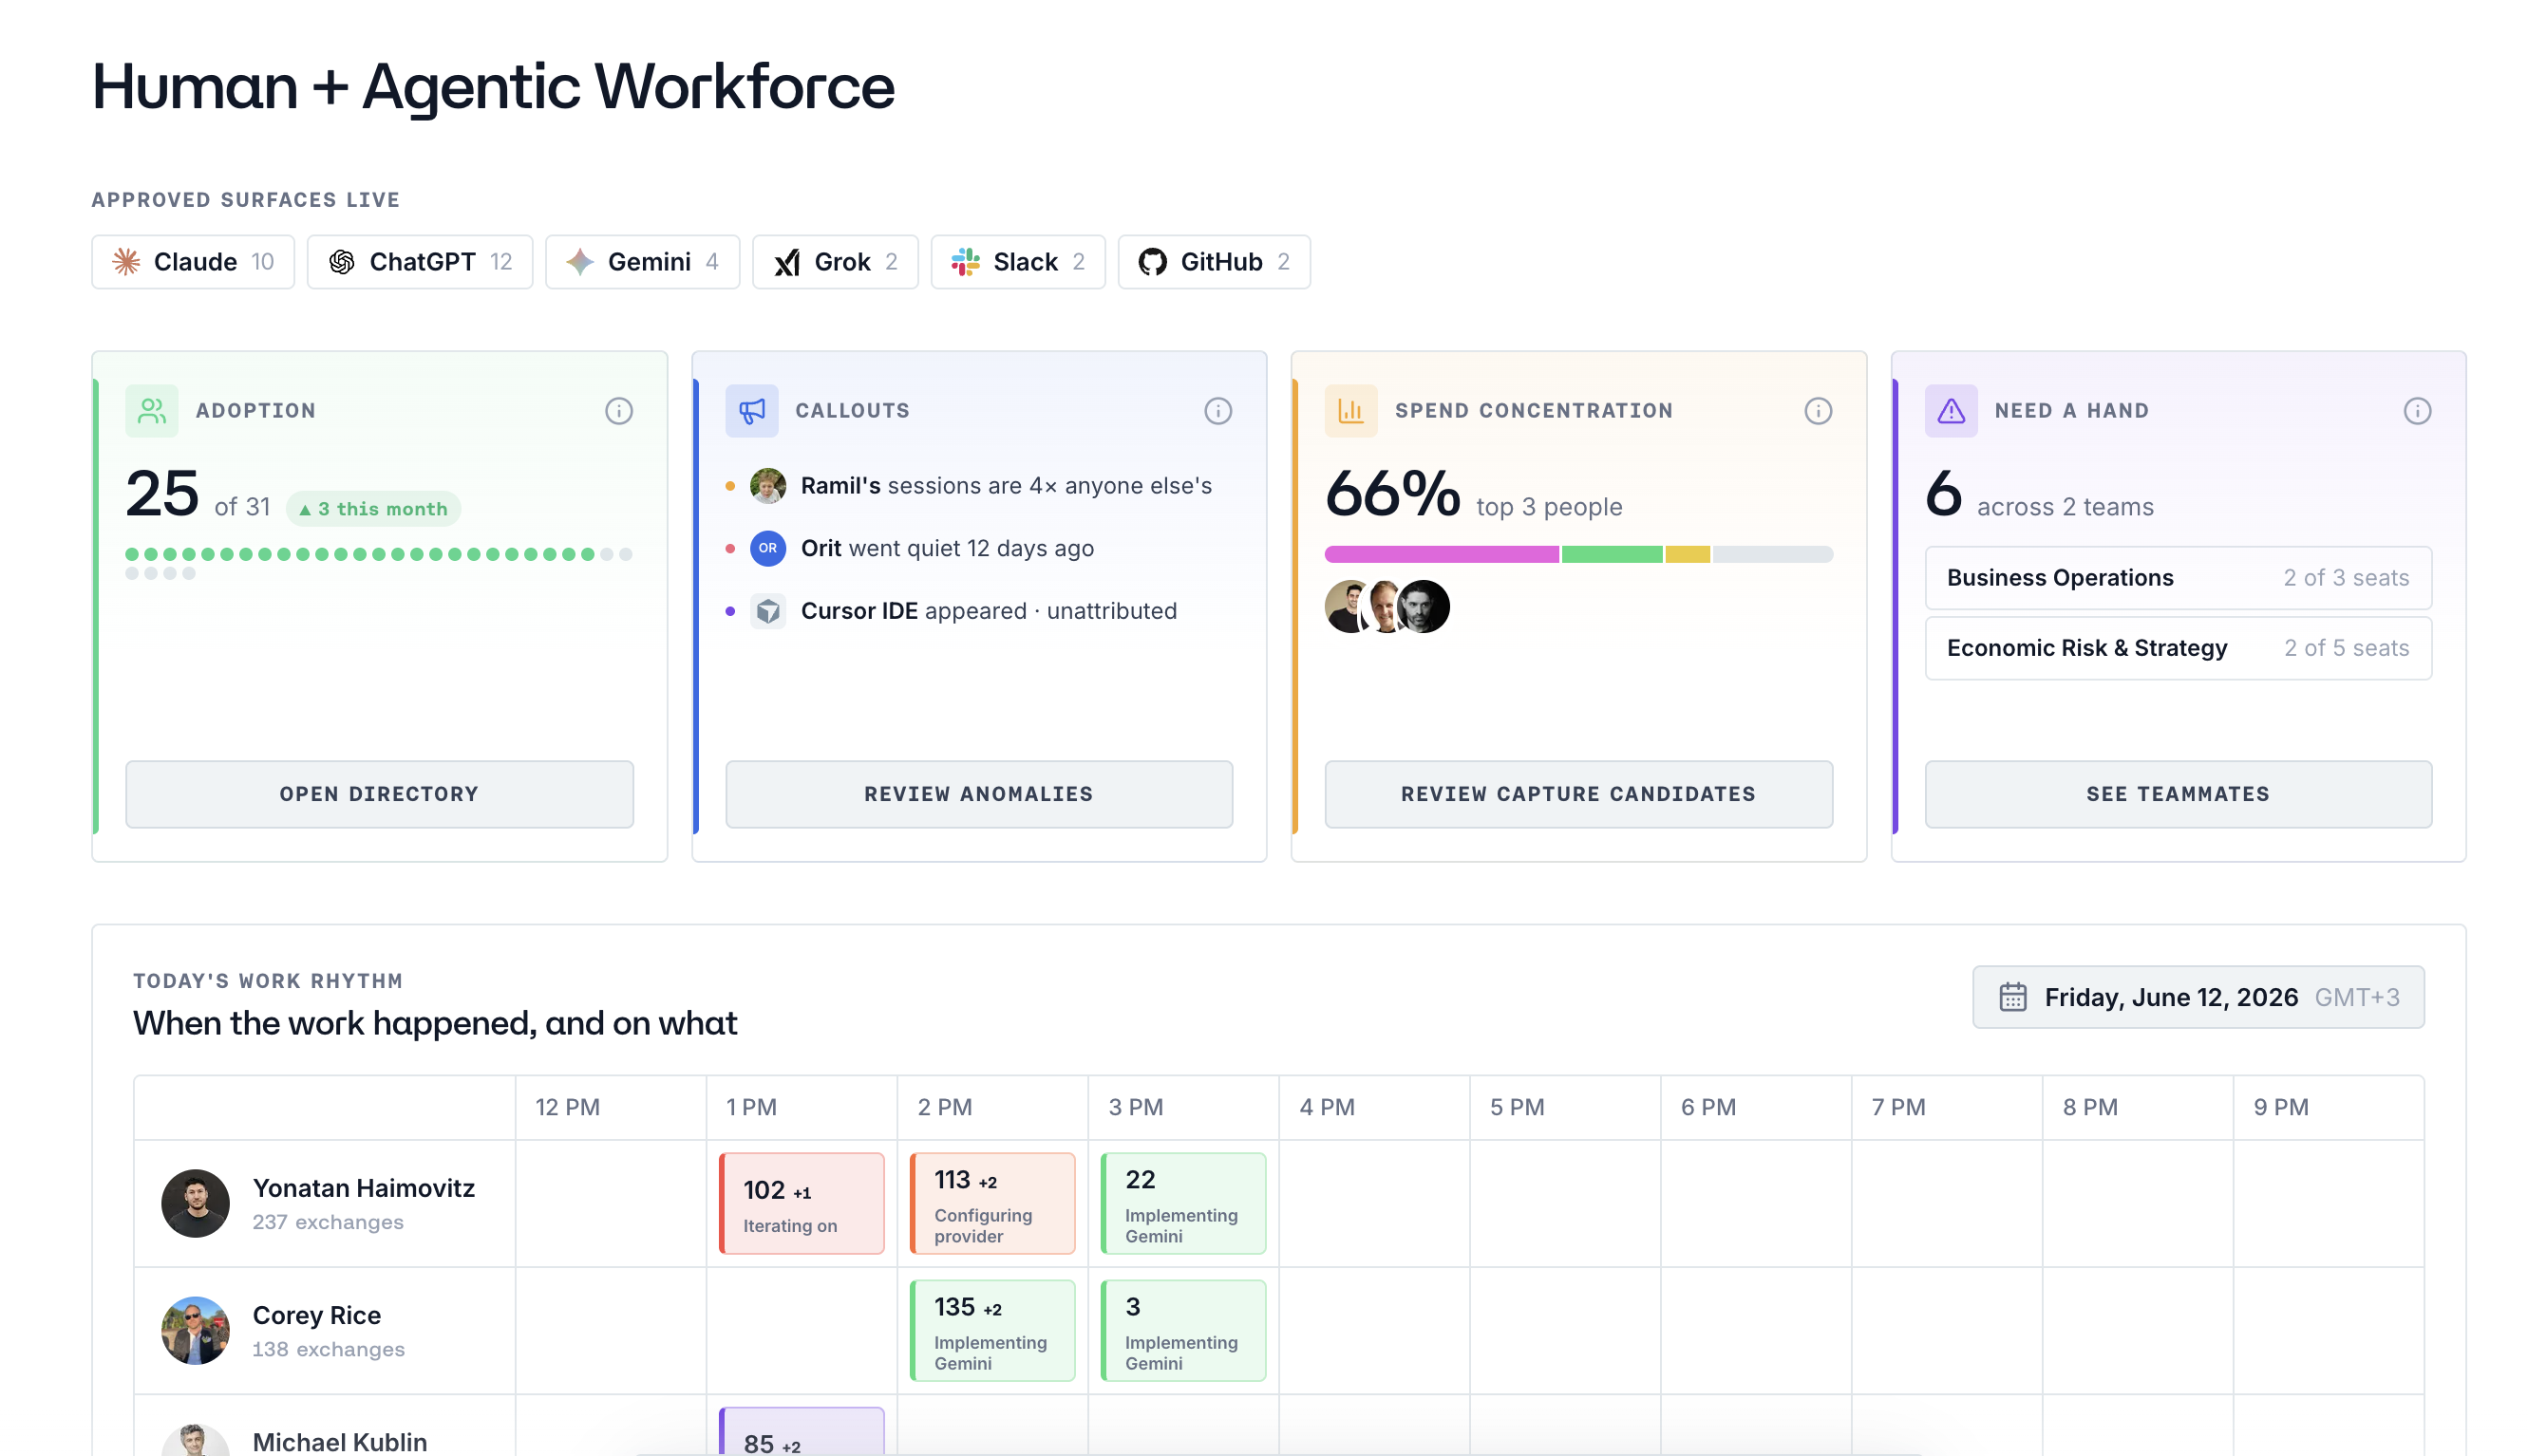
Task: Toggle the GitHub surface chip
Action: point(1214,262)
